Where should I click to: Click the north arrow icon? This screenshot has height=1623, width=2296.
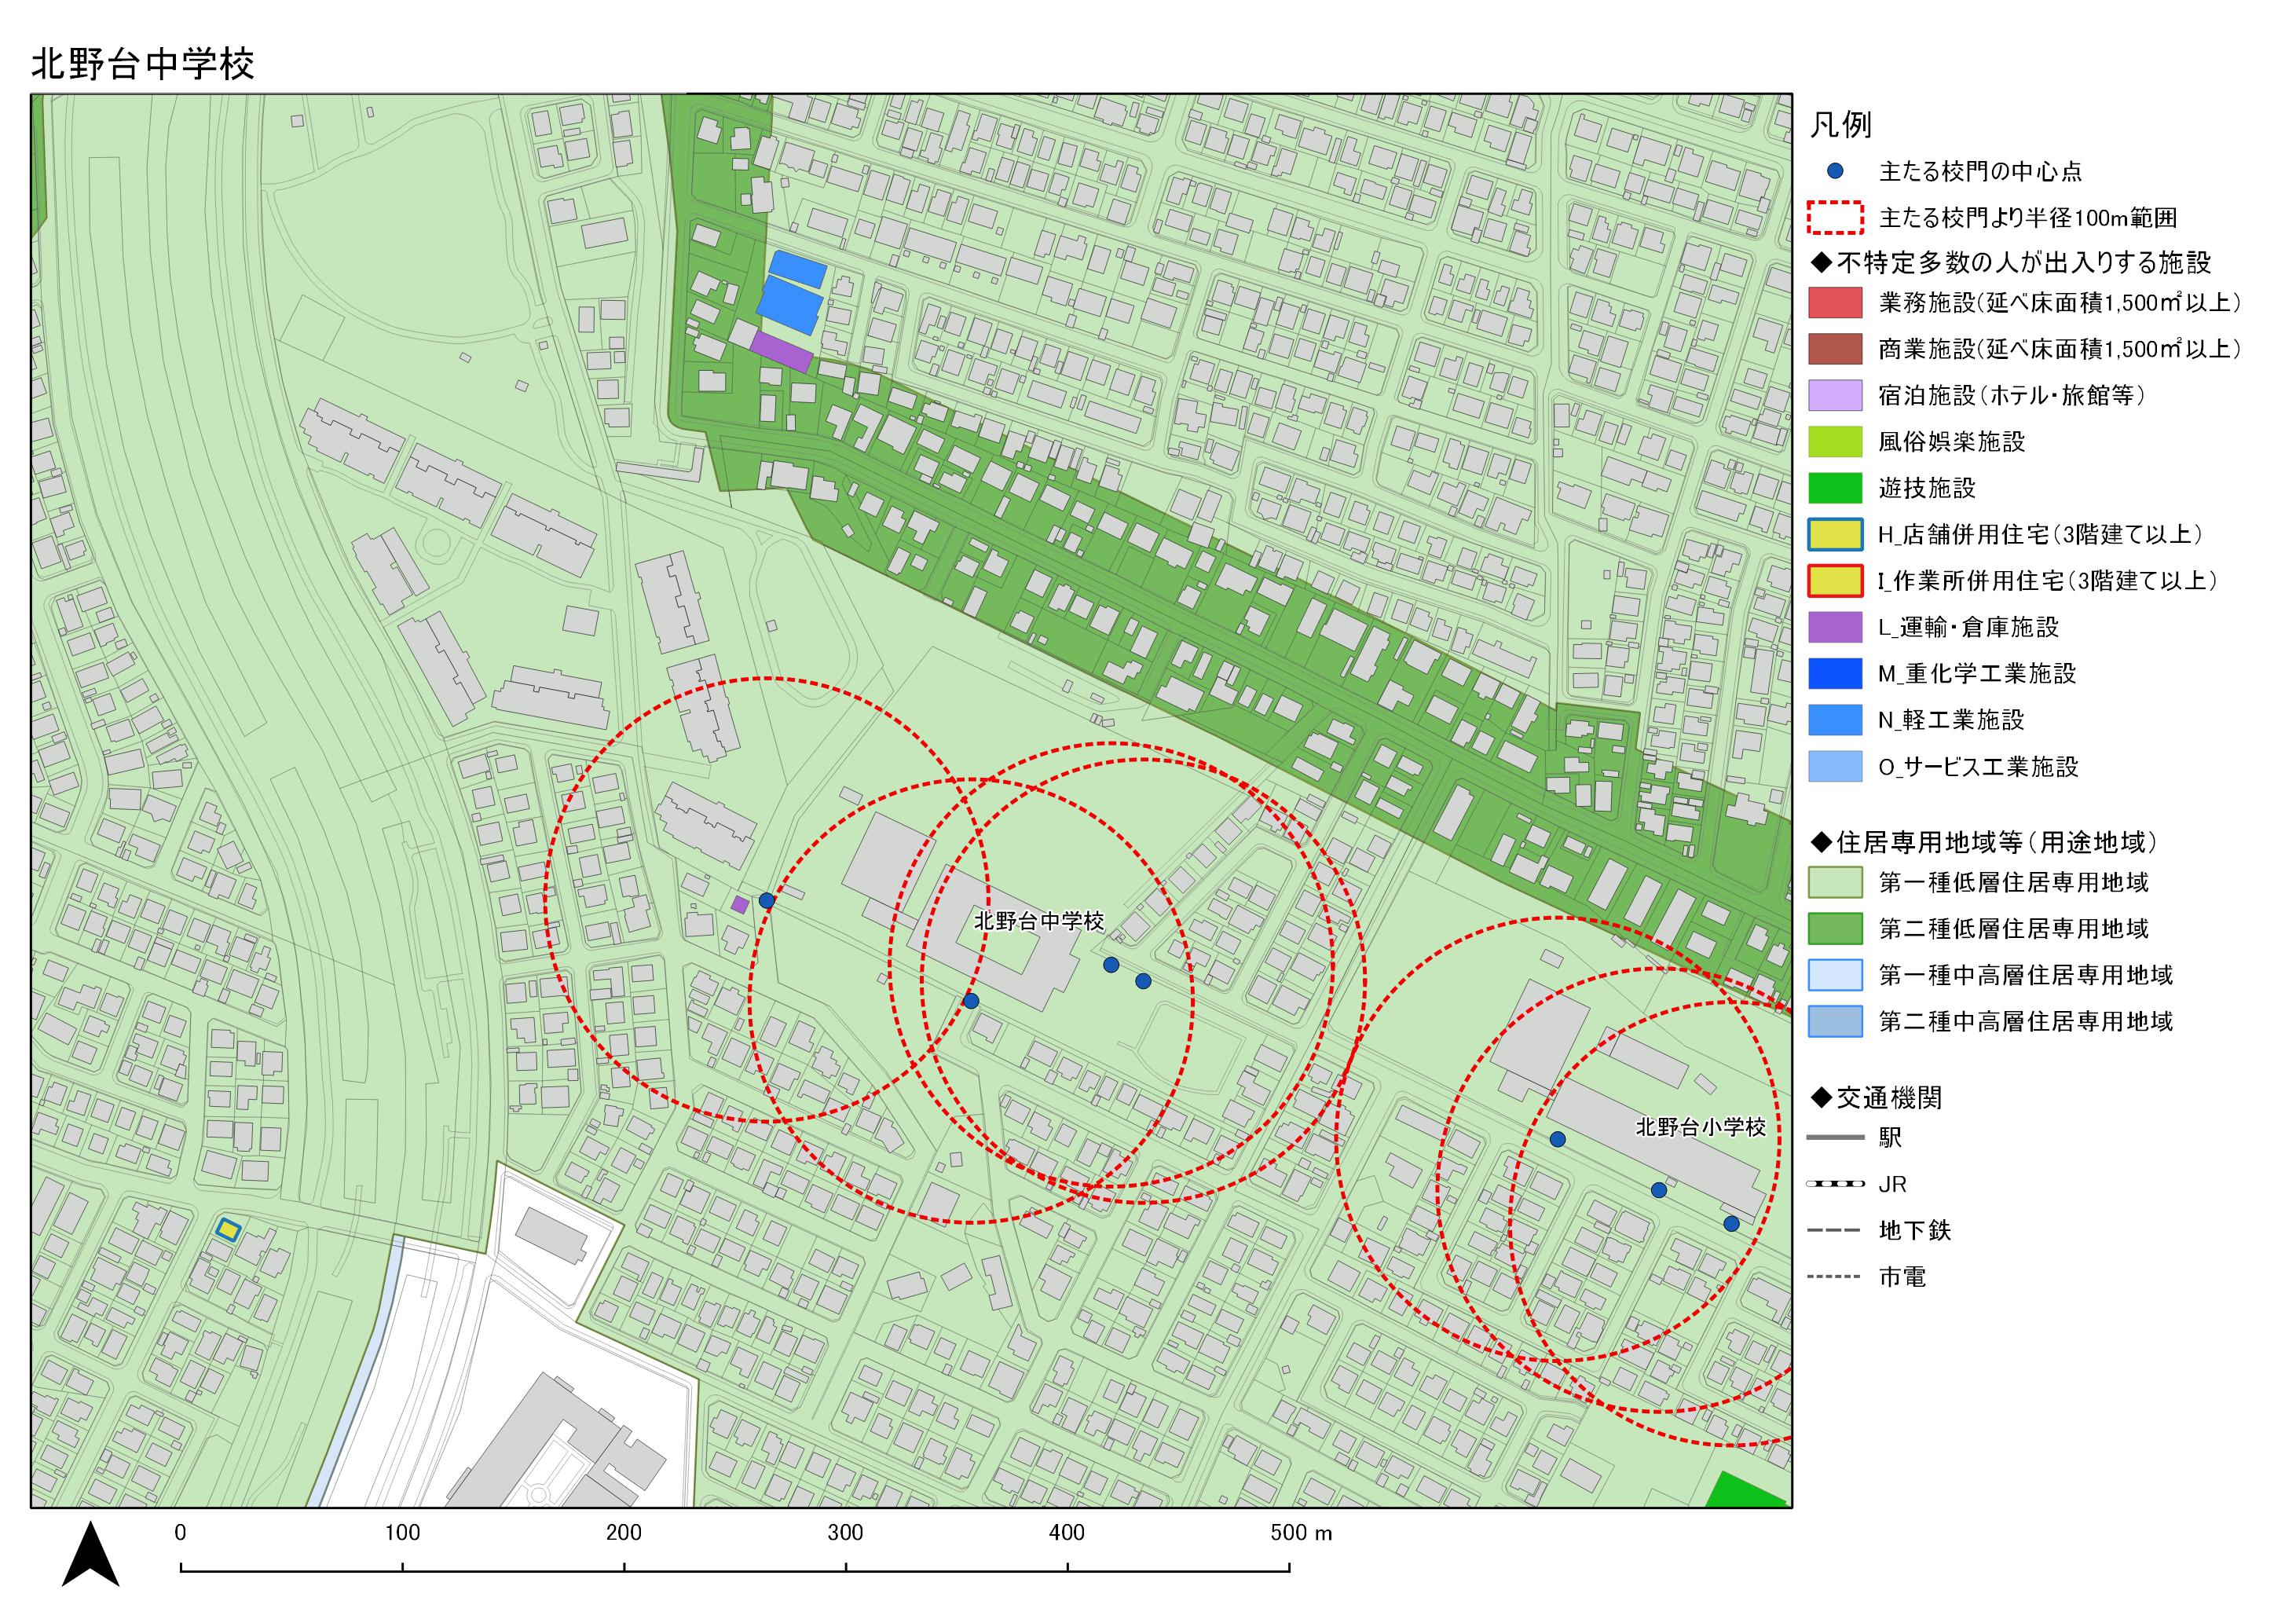point(91,1554)
